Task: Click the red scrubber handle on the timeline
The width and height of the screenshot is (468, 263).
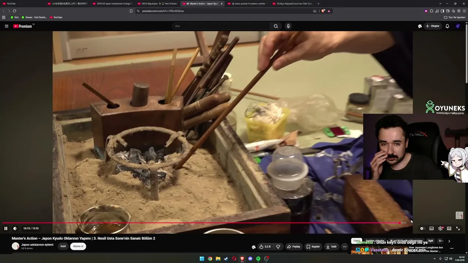Action: tap(400, 222)
